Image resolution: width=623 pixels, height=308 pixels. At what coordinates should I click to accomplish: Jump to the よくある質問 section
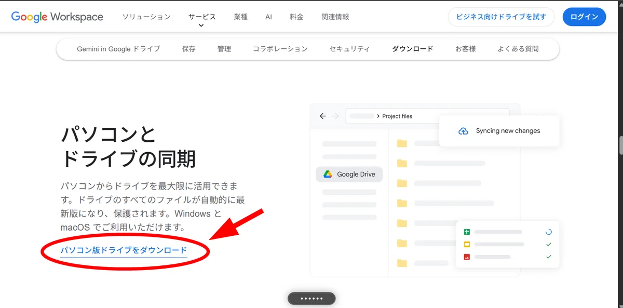click(x=518, y=49)
